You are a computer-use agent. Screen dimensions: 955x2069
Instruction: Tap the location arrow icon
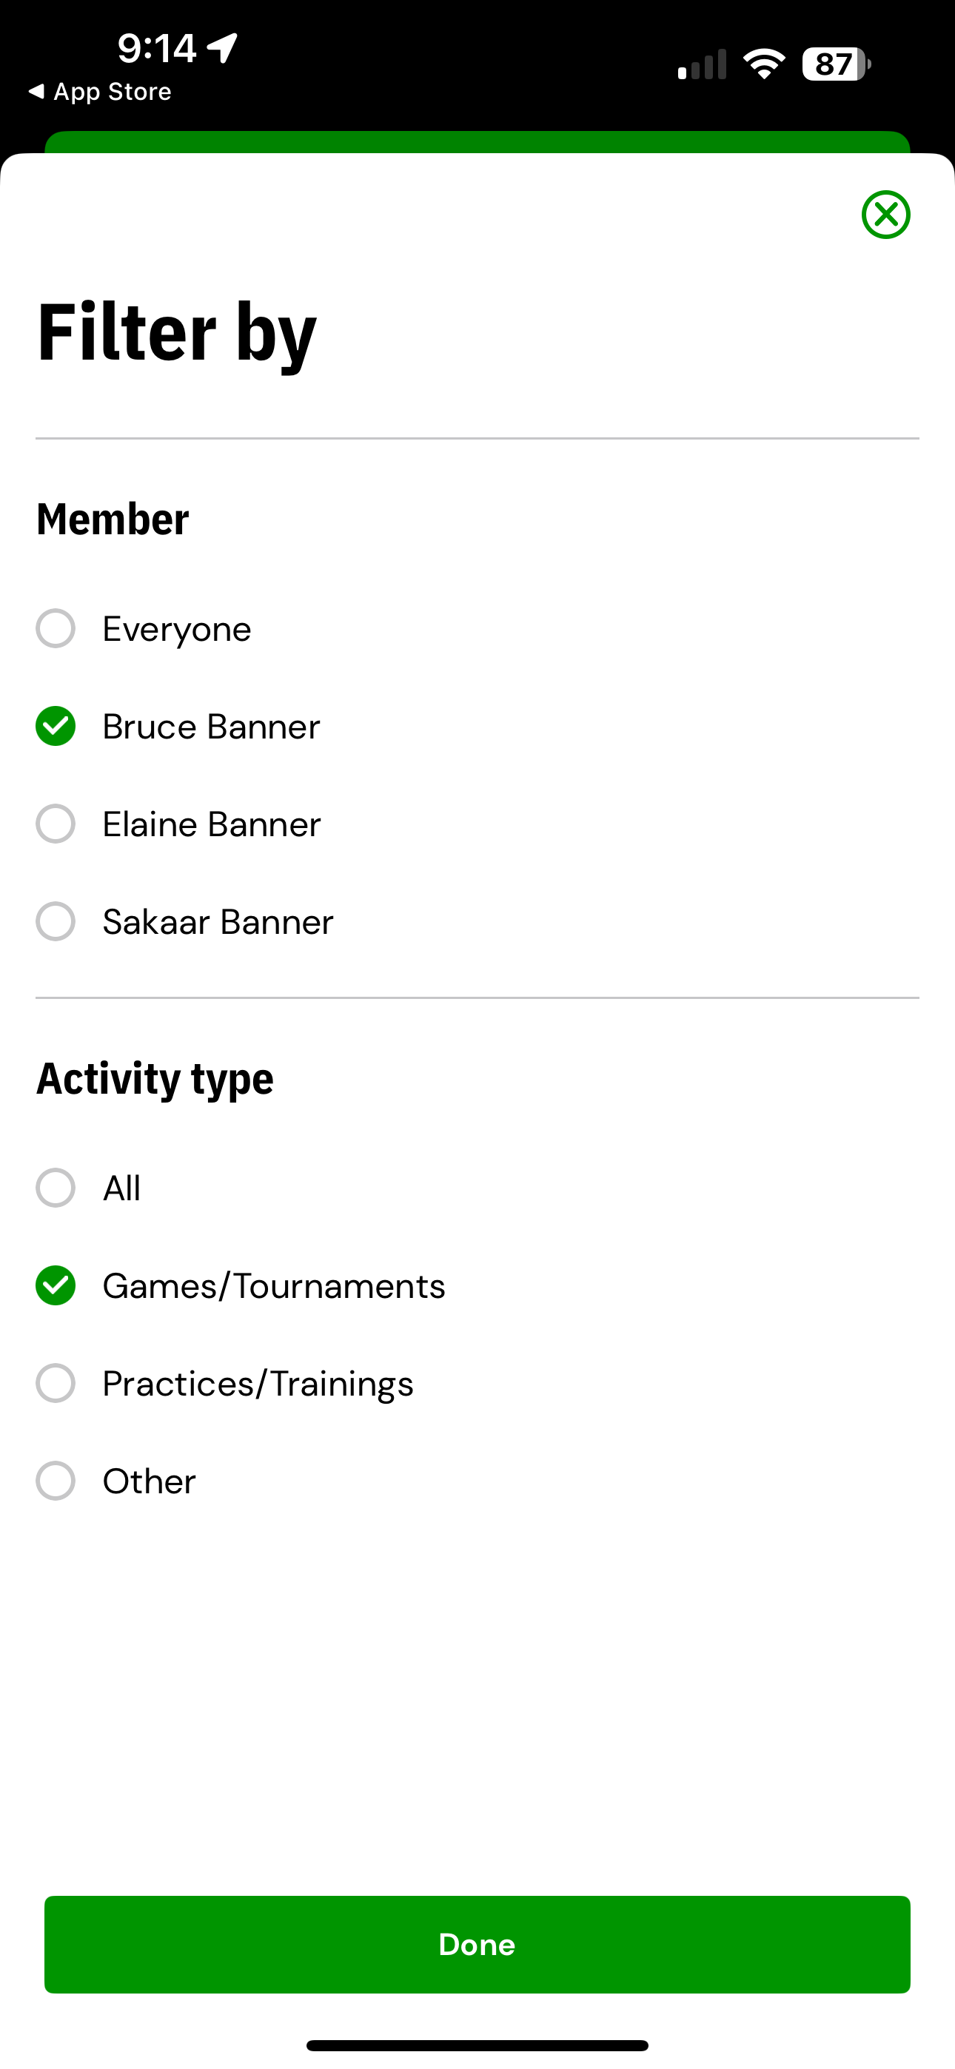223,48
